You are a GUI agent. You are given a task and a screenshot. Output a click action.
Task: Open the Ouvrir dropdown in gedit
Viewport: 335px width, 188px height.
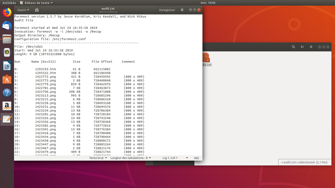click(23, 10)
